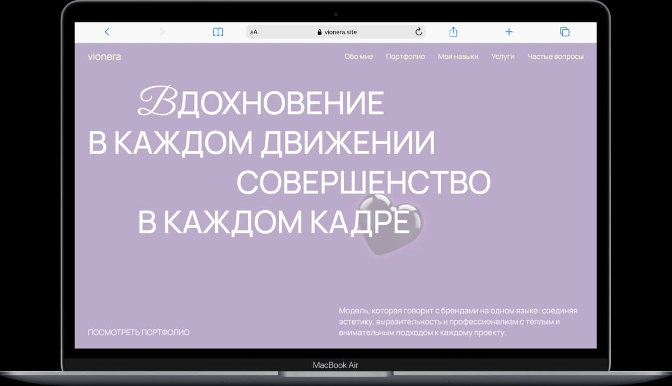672x386 pixels.
Task: Open the Портфолио nav item
Action: pos(405,57)
